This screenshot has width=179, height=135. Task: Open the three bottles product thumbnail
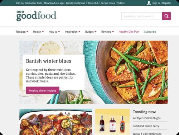tap(112, 122)
